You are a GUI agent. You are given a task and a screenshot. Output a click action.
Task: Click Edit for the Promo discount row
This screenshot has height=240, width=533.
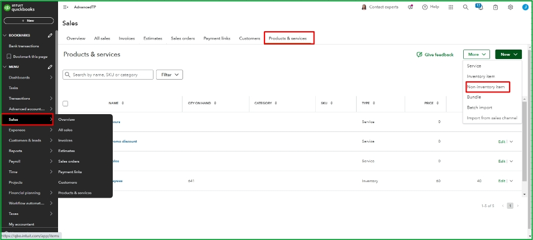click(x=502, y=141)
